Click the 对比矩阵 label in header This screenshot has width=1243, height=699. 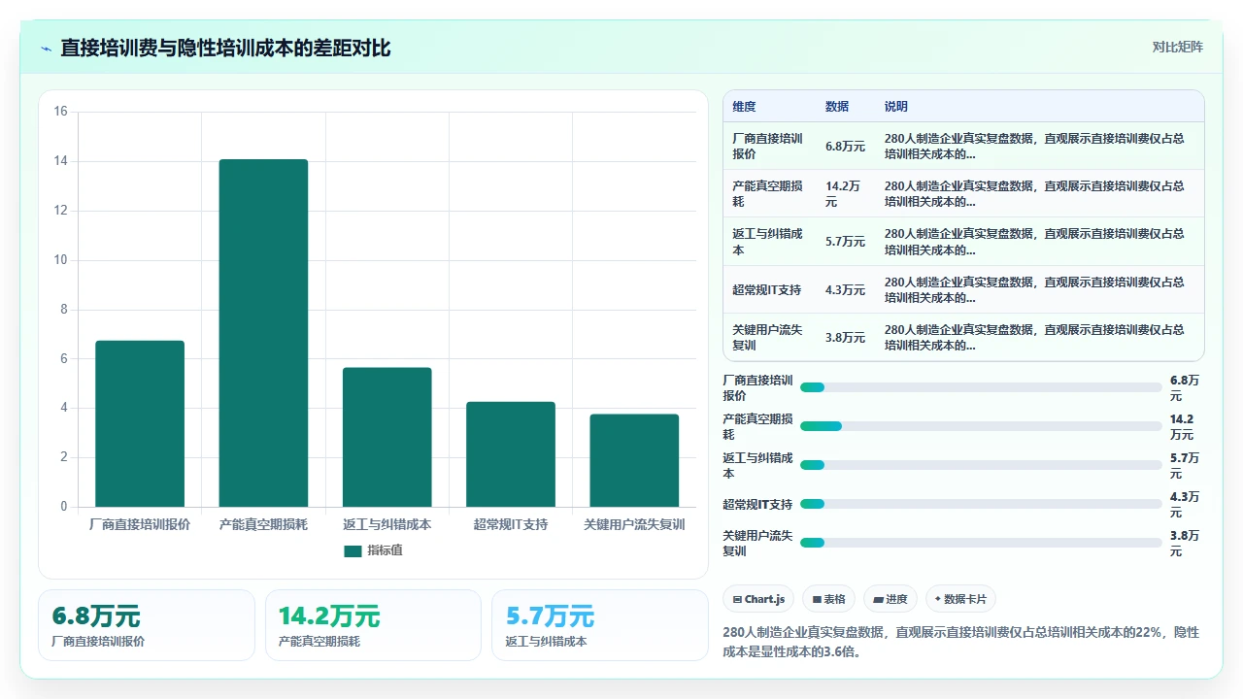(1177, 48)
